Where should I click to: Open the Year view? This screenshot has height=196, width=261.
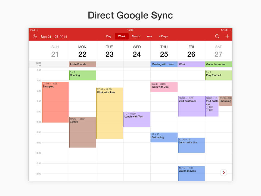coord(149,36)
